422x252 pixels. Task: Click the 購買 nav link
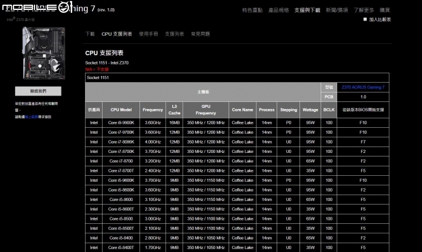(384, 10)
